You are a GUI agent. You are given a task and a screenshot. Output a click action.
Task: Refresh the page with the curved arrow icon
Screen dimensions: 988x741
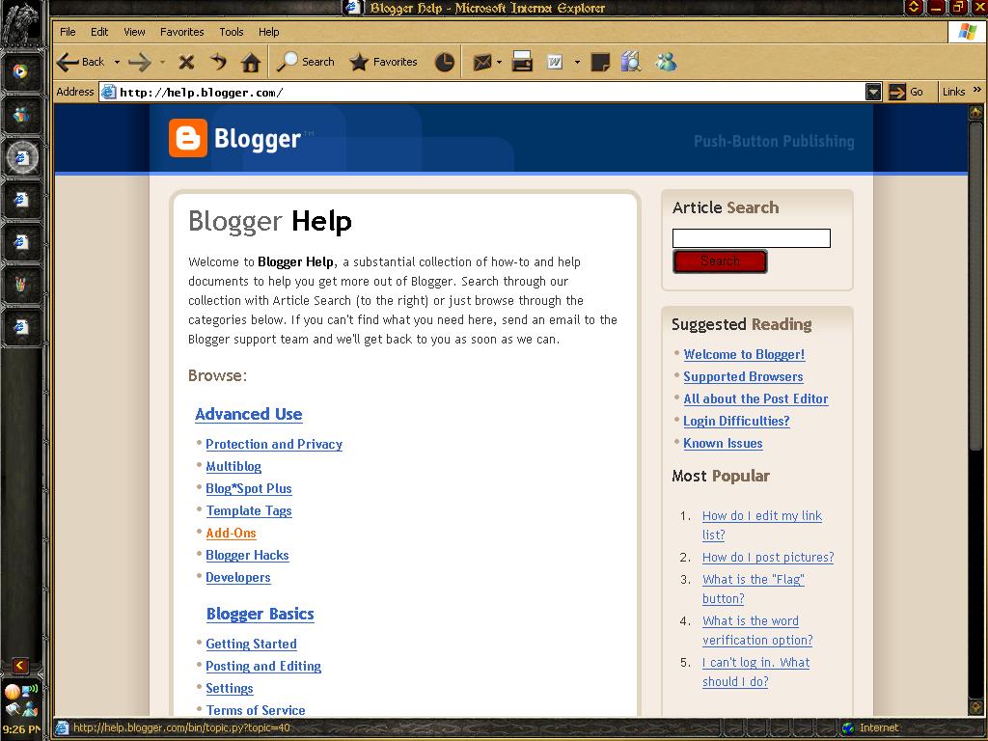[x=219, y=62]
